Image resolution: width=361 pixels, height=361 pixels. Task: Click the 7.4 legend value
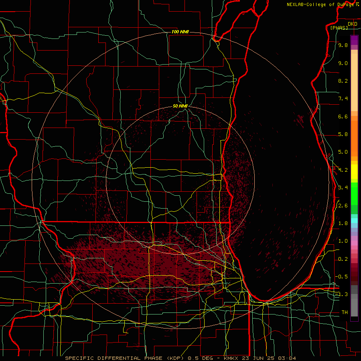coord(343,99)
